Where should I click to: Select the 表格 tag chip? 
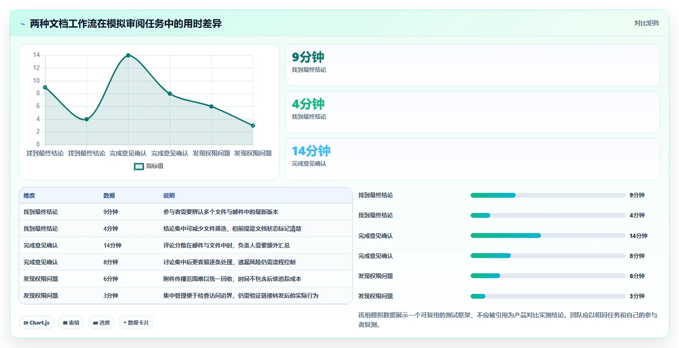(x=71, y=323)
